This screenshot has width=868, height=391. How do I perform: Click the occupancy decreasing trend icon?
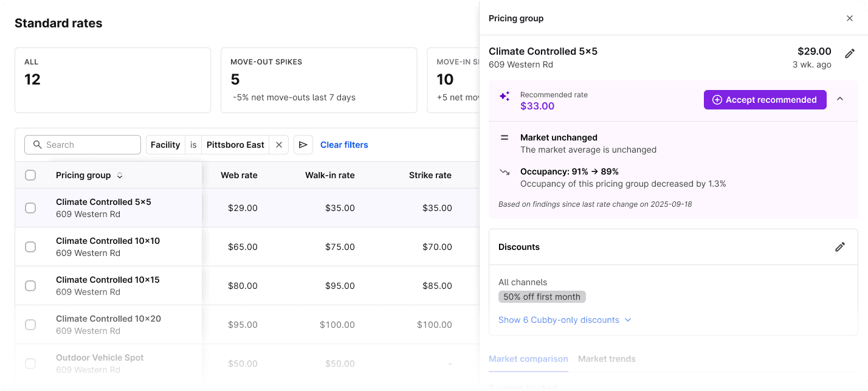[x=505, y=172]
